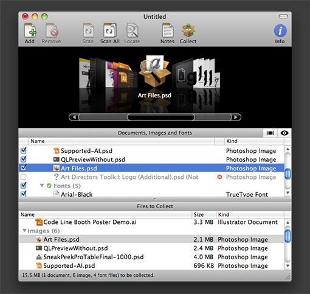The width and height of the screenshot is (310, 294).
Task: Select Code Line Booth Poster Demo.ai name
Action: click(90, 222)
